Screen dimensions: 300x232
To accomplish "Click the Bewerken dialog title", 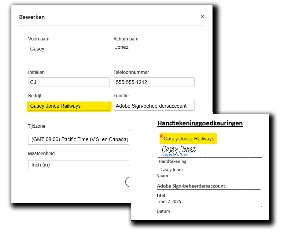I will [32, 17].
